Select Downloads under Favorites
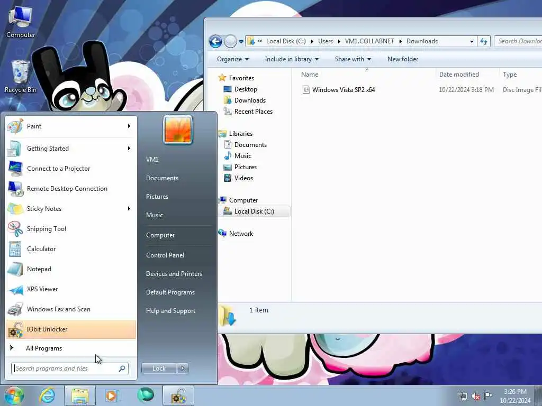Viewport: 542px width, 406px height. [x=250, y=100]
